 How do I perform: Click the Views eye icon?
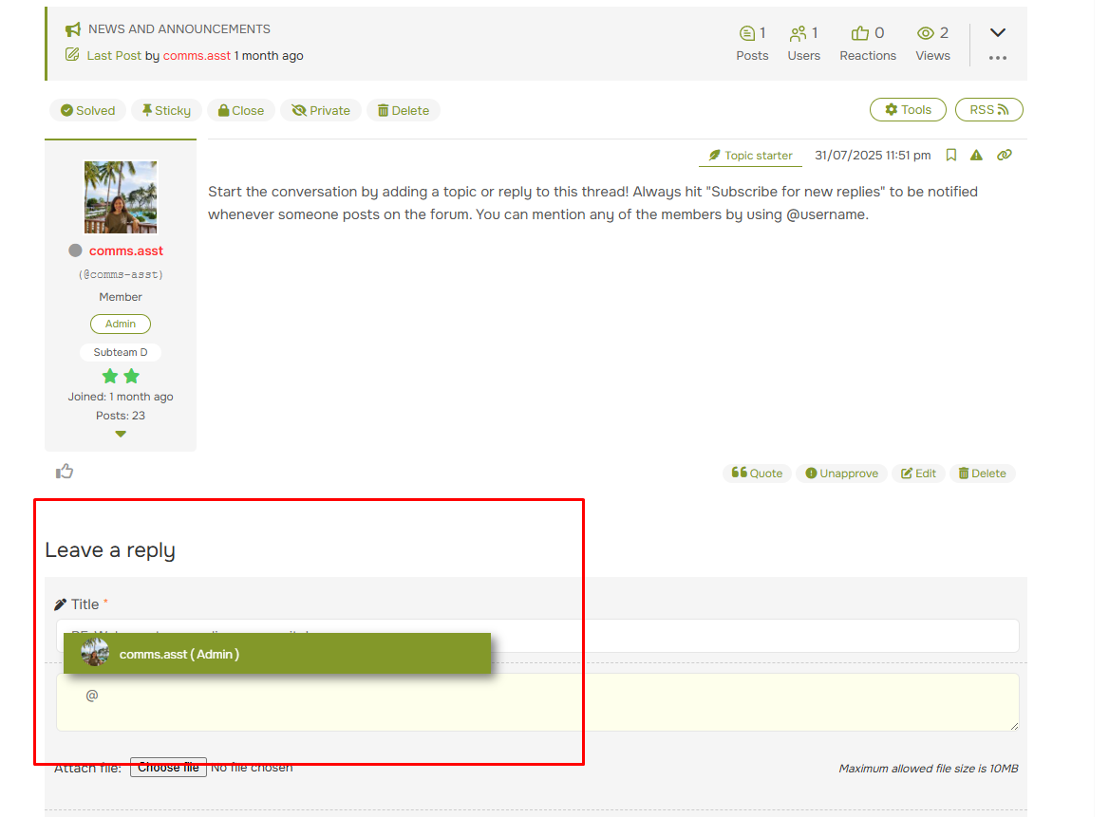[925, 33]
